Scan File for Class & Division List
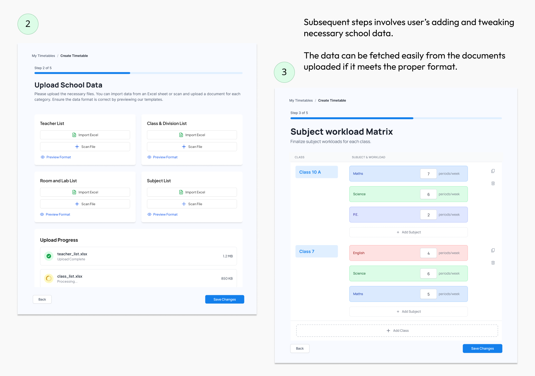 click(x=192, y=147)
